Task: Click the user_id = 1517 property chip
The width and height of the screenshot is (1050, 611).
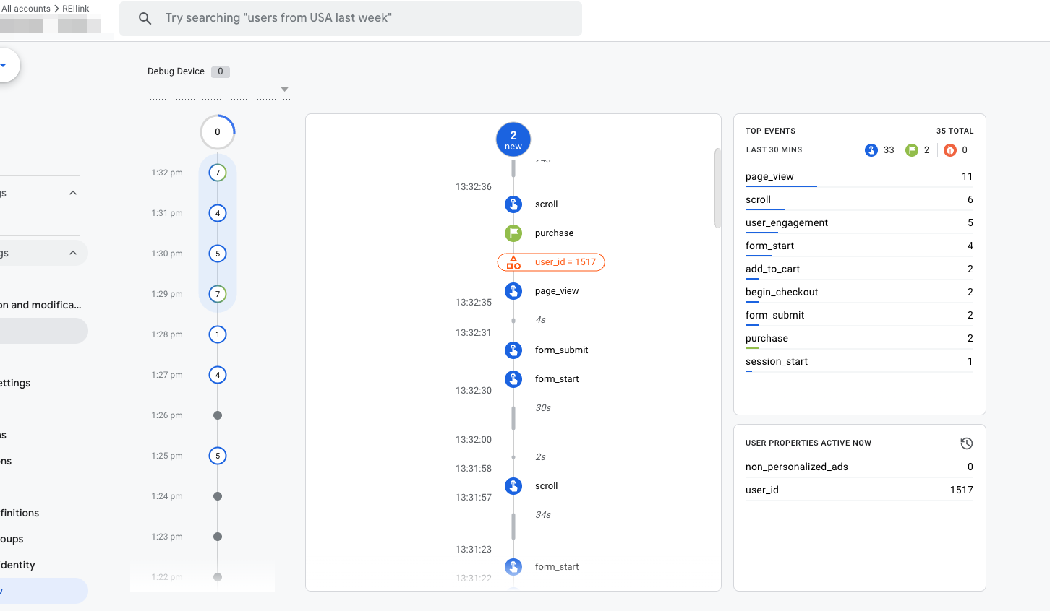Action: 551,262
